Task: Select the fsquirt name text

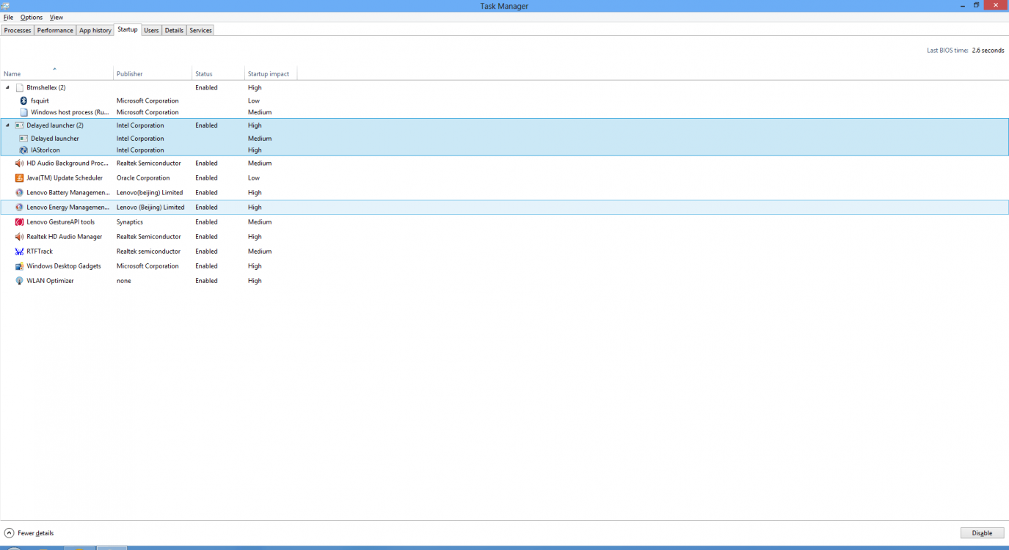Action: [40, 100]
